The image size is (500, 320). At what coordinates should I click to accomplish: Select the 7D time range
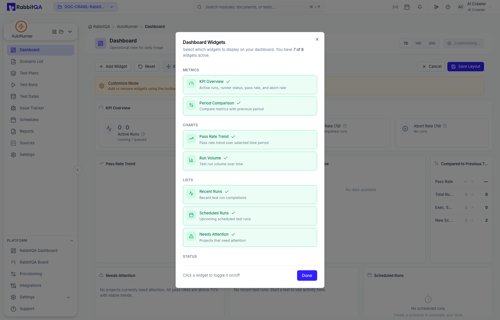pyautogui.click(x=406, y=43)
